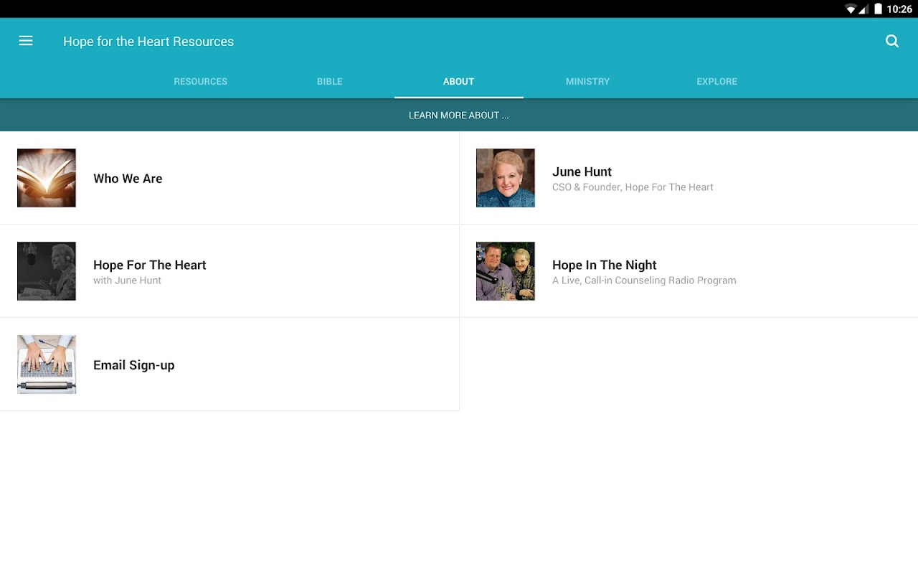This screenshot has width=918, height=574.
Task: Click the open Bible thumbnail
Action: point(47,178)
